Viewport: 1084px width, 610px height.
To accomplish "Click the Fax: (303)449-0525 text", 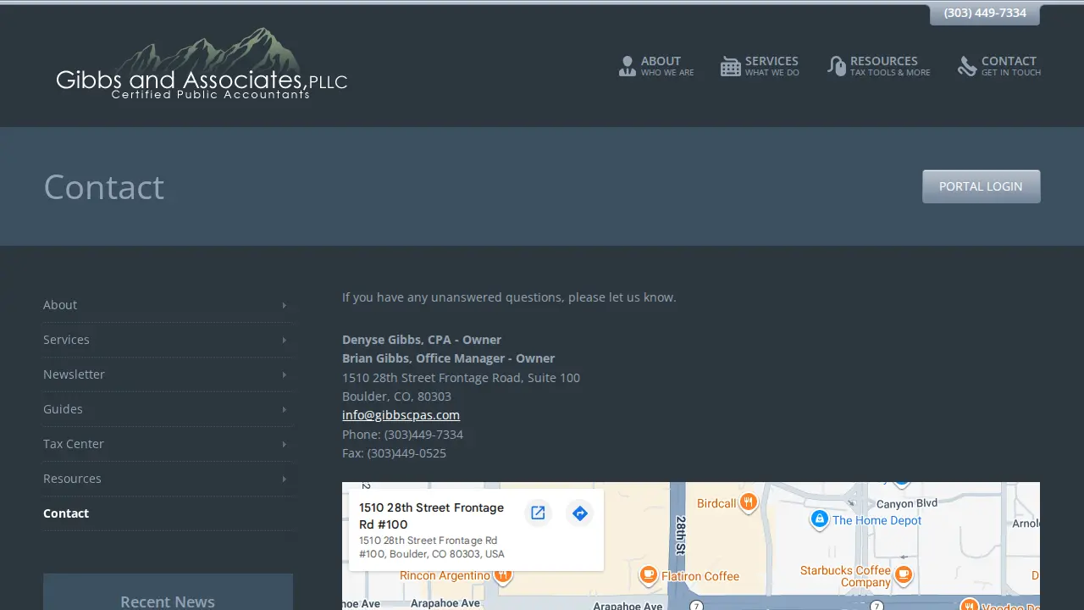I will pos(394,453).
